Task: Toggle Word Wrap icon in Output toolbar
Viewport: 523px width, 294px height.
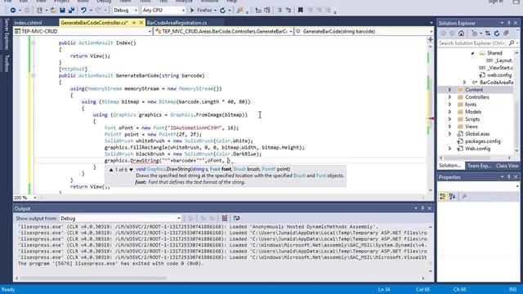Action: tap(236, 218)
